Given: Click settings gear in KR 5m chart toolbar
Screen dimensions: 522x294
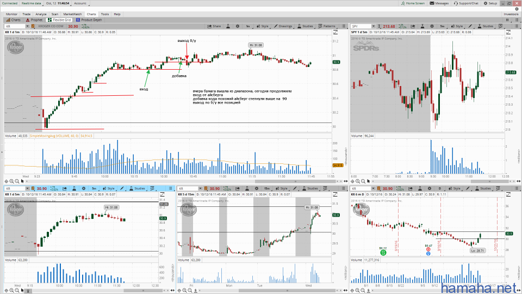Looking at the screenshot, I should point(84,188).
